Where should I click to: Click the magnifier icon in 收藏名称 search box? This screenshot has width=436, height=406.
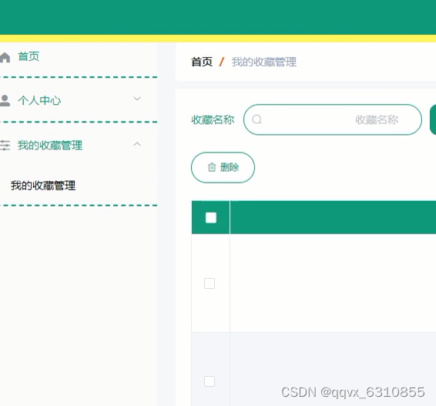[257, 119]
